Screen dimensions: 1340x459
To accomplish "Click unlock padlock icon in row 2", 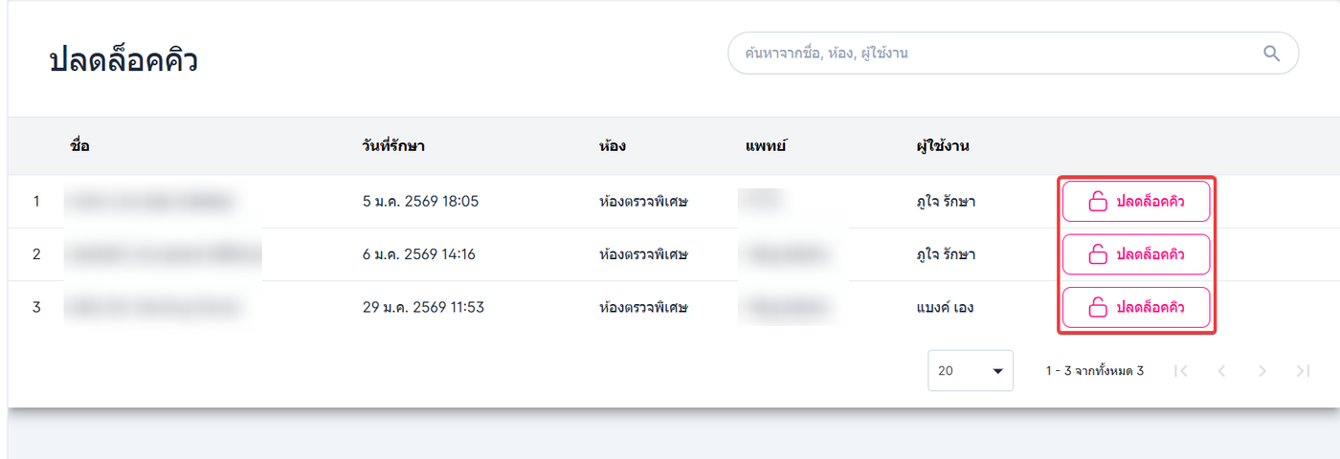I will (x=1097, y=254).
